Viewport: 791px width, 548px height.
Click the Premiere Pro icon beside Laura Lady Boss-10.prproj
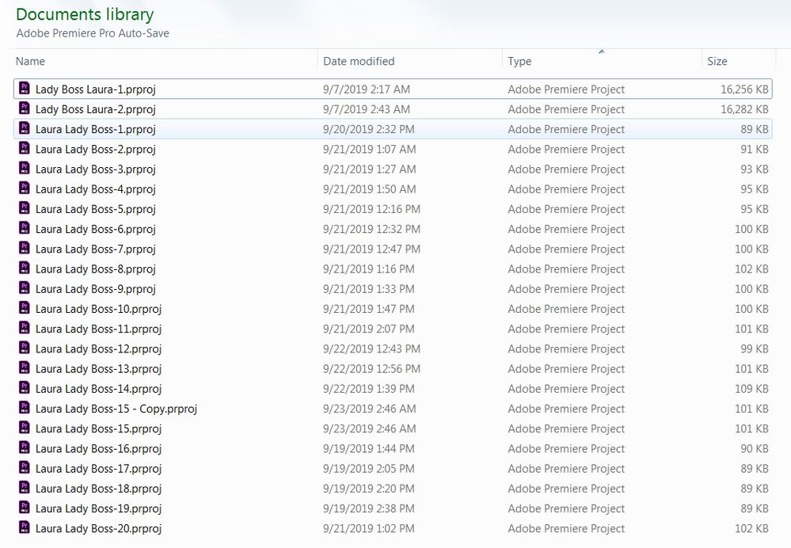pos(26,308)
